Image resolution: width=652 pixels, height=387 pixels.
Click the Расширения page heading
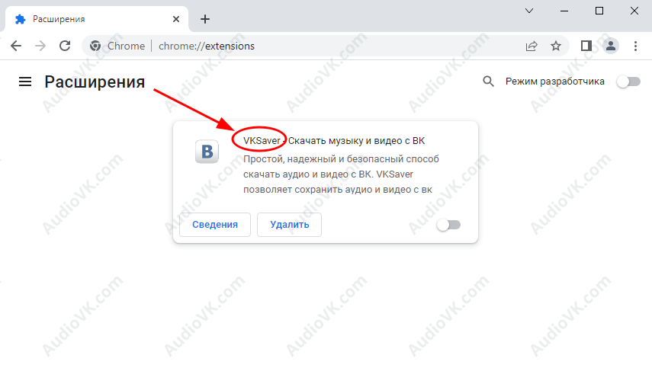(x=95, y=82)
